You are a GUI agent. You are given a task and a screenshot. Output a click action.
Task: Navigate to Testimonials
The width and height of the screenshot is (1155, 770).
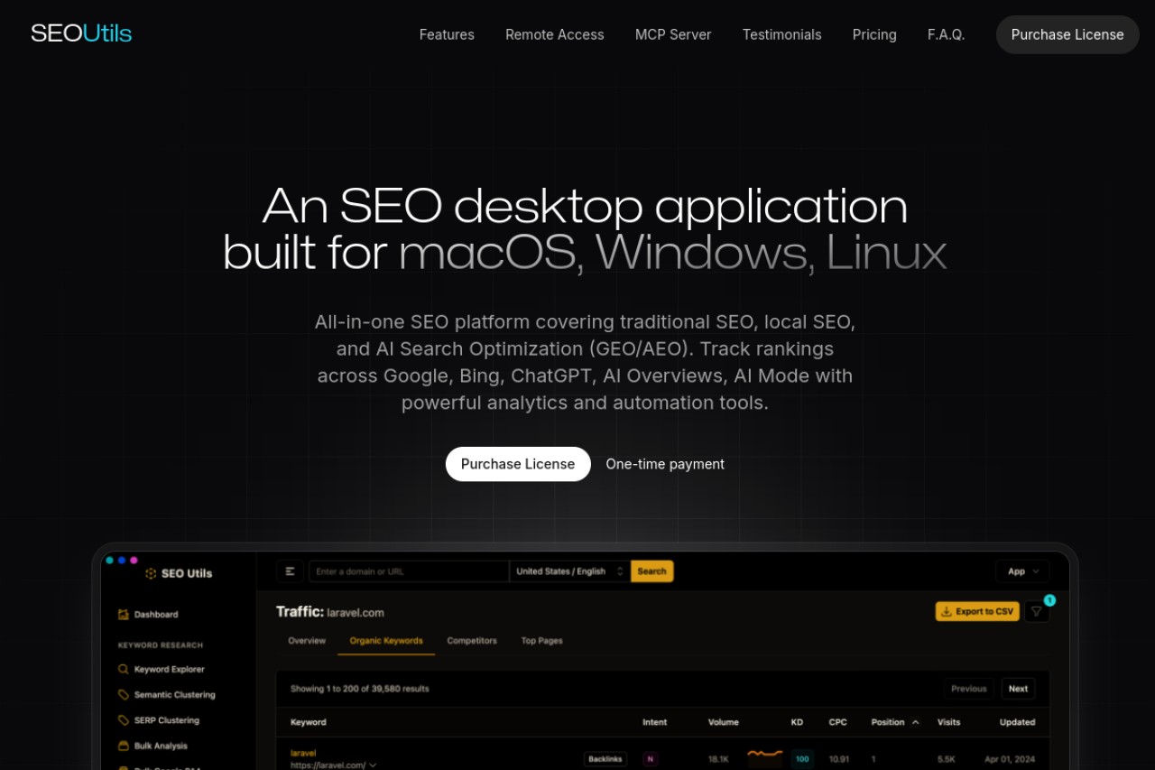click(782, 34)
